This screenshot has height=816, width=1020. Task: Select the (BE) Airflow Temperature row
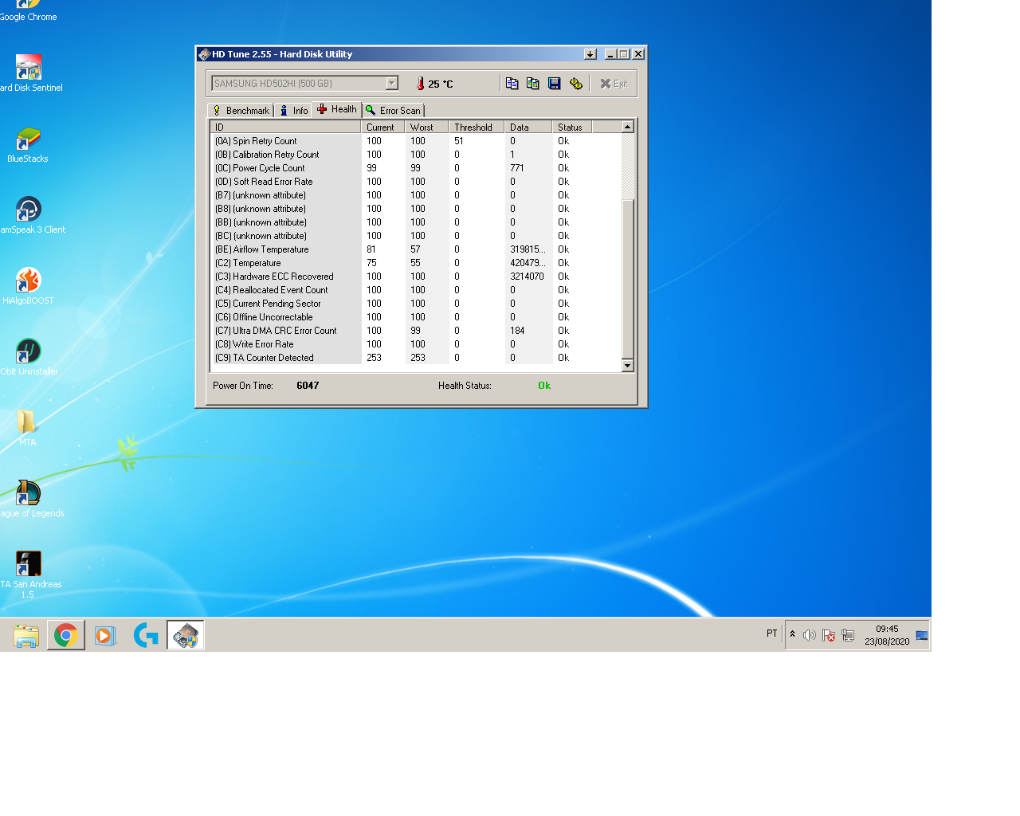coord(415,249)
